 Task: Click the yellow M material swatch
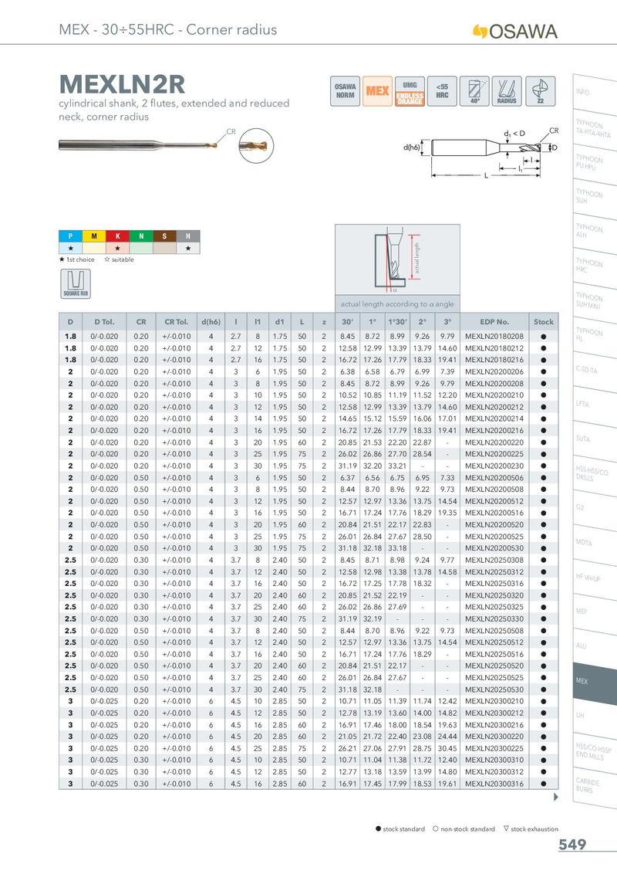tap(93, 235)
